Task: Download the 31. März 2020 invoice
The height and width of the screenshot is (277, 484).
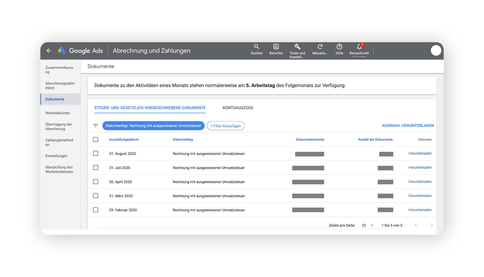Action: [420, 196]
